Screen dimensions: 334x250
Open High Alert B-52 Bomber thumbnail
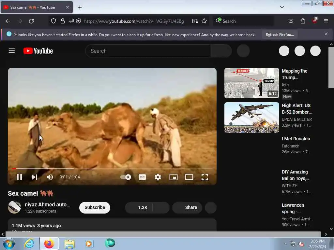pyautogui.click(x=251, y=117)
